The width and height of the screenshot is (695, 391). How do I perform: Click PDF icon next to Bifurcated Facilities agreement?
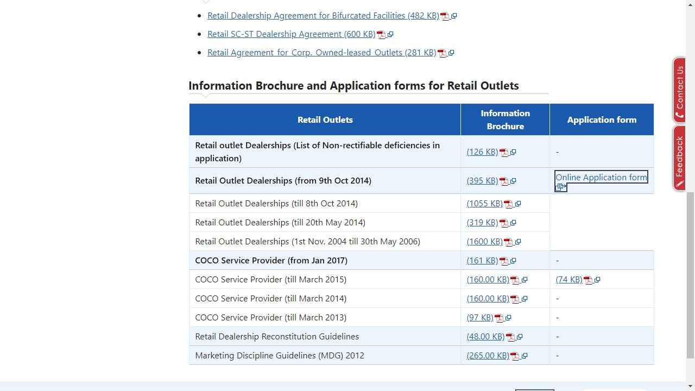coord(445,16)
